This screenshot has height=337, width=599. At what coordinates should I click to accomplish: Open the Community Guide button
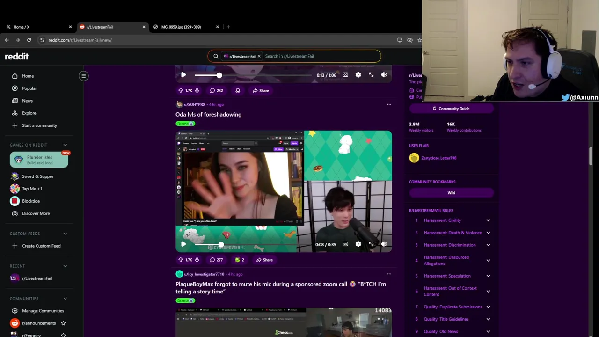(451, 109)
